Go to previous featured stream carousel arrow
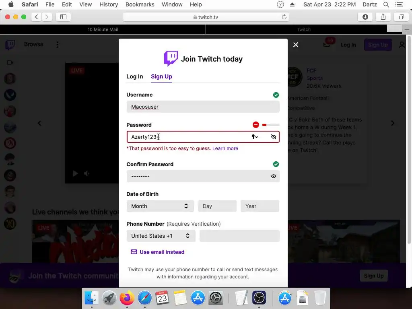Viewport: 412px width, 309px height. coord(39,123)
